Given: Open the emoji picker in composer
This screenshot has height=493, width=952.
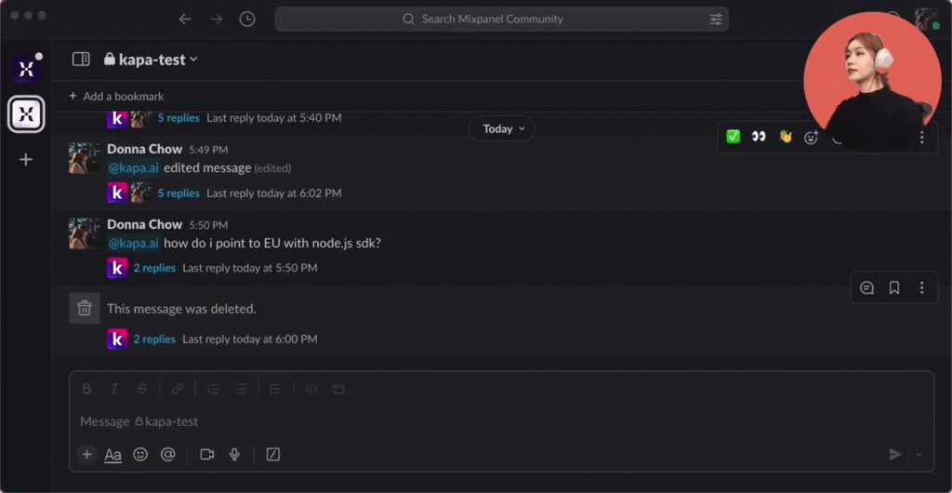Looking at the screenshot, I should click(x=140, y=454).
